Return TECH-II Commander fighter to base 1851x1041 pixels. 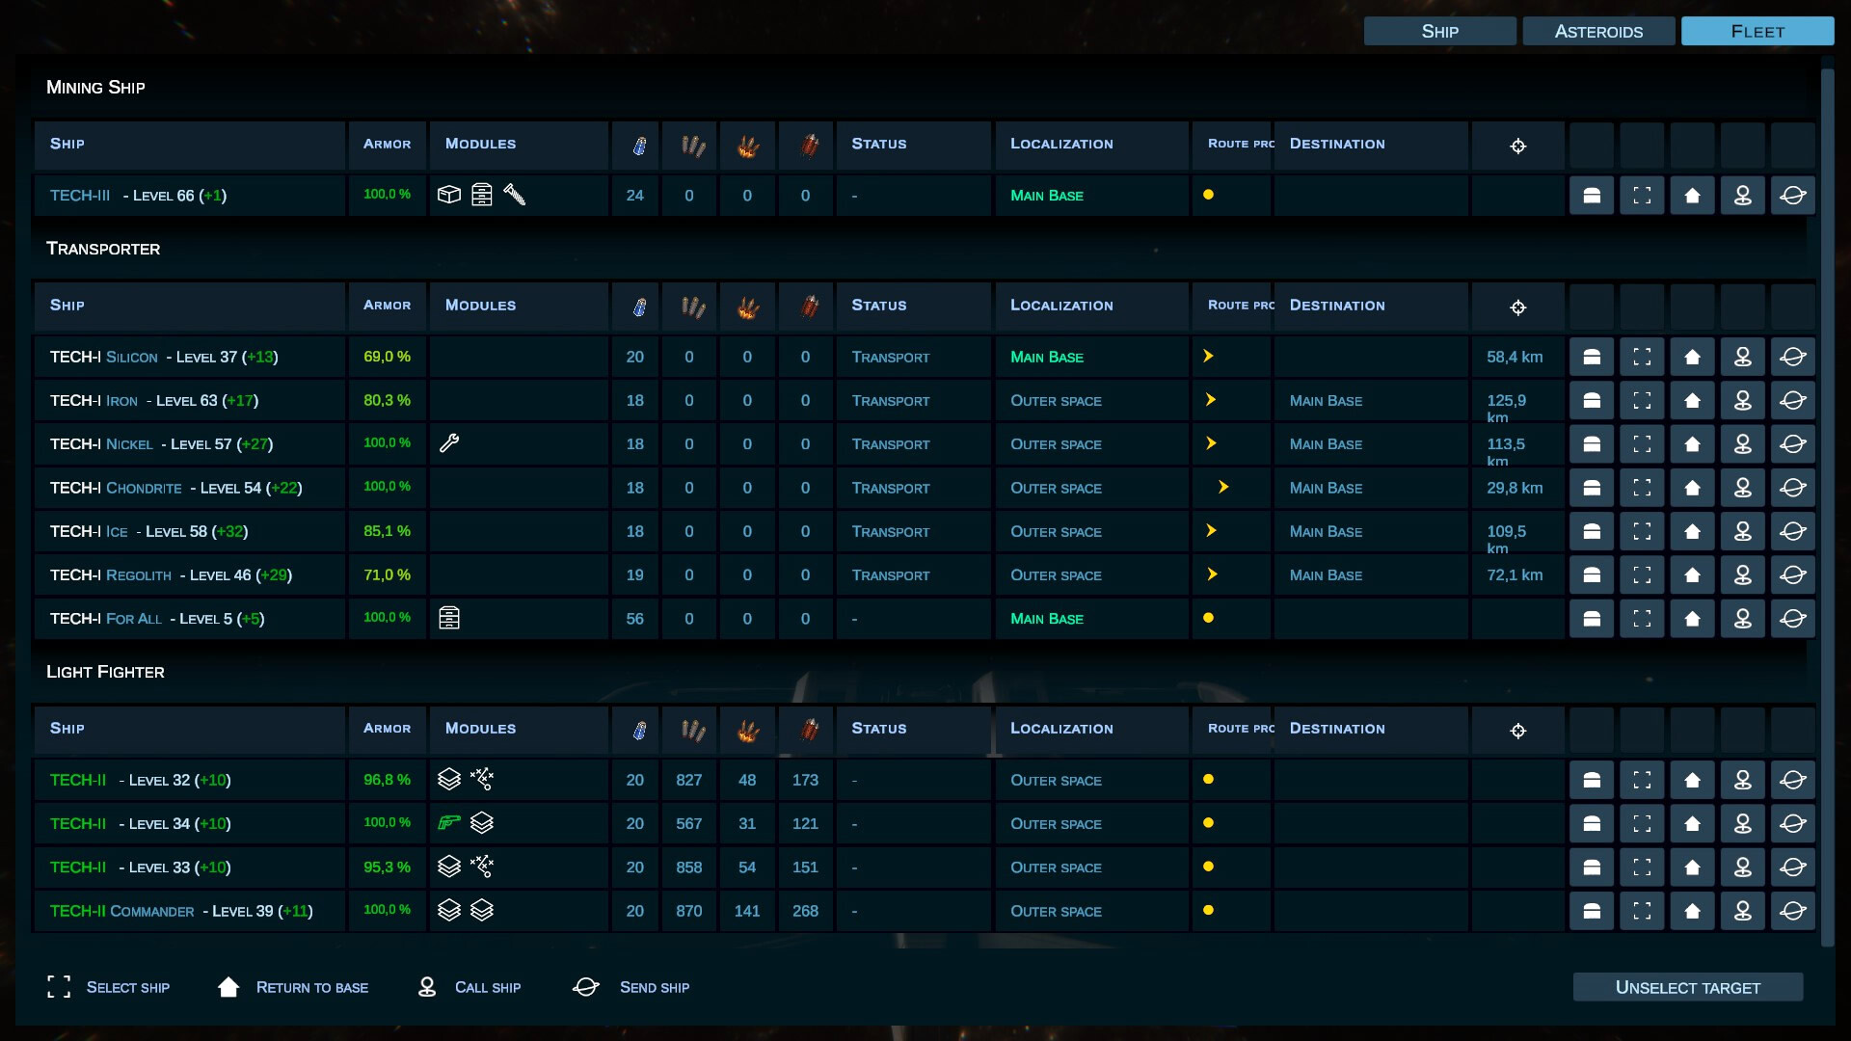point(1692,911)
